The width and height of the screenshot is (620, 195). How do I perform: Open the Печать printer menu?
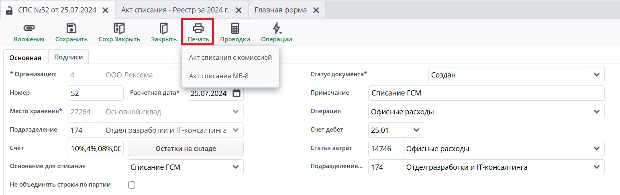(198, 28)
